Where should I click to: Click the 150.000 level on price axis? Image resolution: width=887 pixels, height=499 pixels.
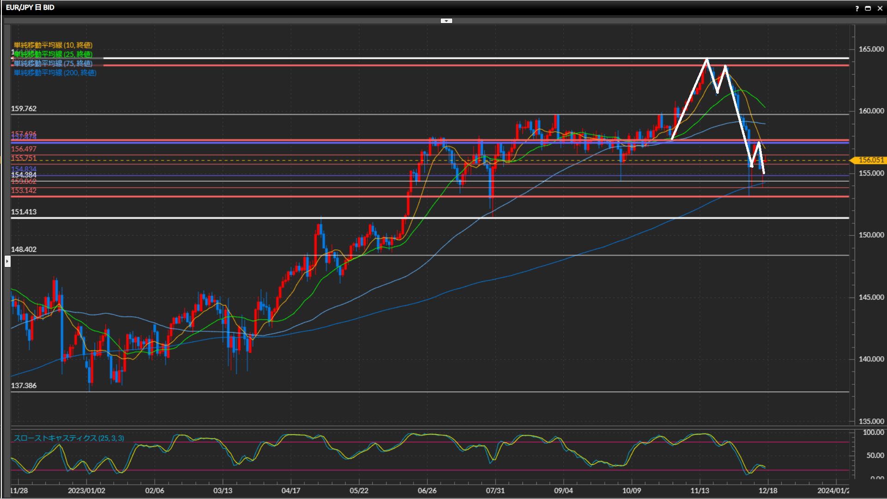[871, 235]
